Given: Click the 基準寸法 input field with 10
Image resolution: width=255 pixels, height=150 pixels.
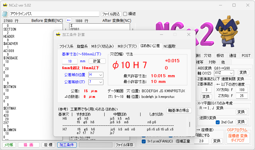Looking at the screenshot, I should [70, 61].
